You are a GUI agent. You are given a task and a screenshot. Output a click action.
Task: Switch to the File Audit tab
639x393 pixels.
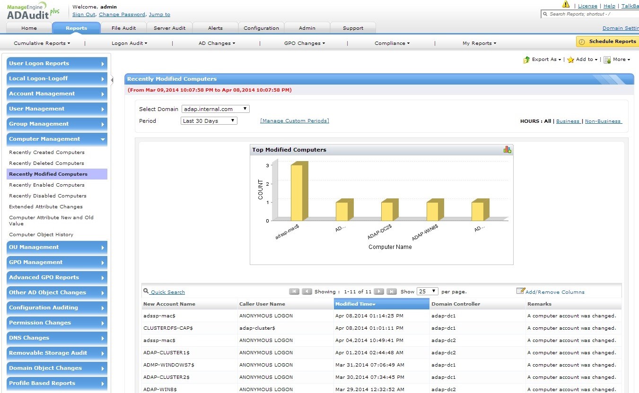click(x=123, y=28)
